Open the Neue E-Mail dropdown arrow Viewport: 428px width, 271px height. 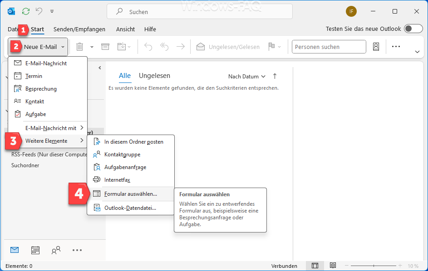(x=63, y=47)
